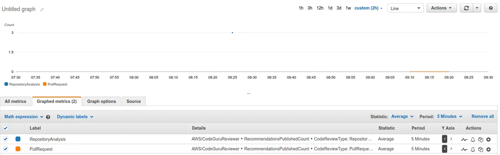Image resolution: width=500 pixels, height=155 pixels.
Task: Open info icon next to Math expression
Action: click(x=48, y=117)
